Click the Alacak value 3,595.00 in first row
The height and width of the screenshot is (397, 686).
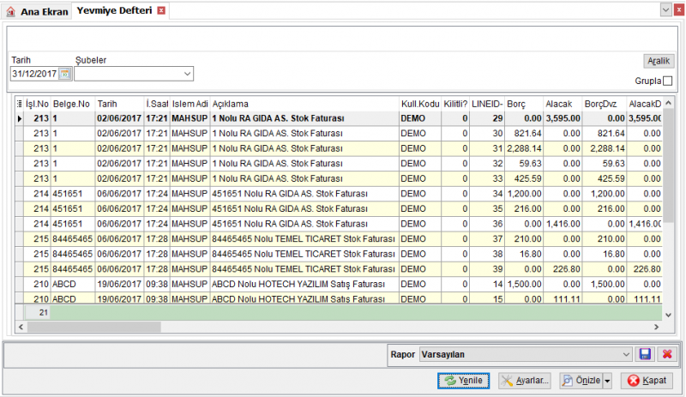click(563, 118)
